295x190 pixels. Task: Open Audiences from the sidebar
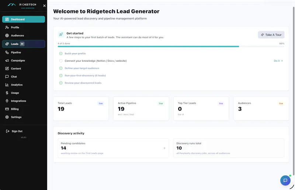pos(24,35)
